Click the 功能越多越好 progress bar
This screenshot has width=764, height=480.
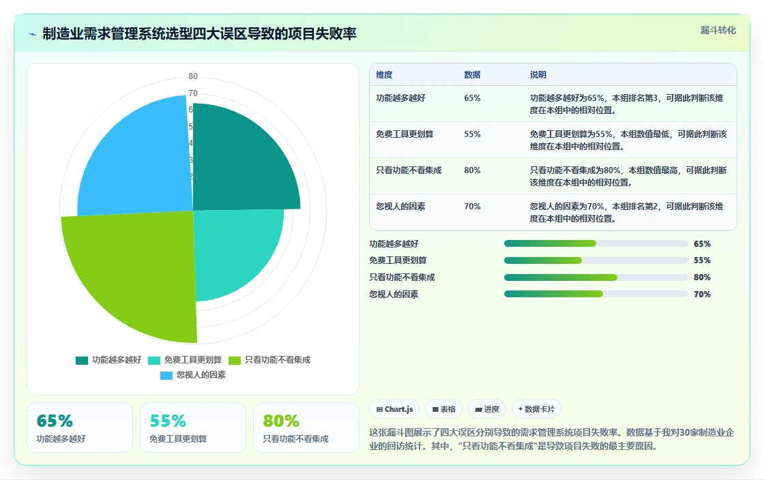coord(596,243)
